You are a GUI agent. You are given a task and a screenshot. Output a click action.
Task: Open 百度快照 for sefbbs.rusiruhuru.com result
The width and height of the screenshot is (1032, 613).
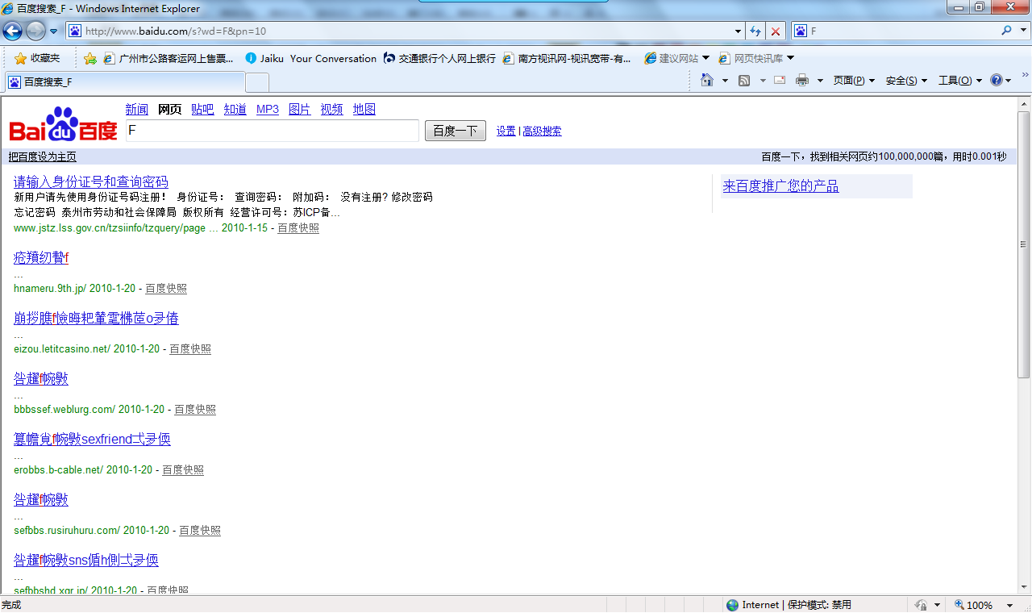(200, 531)
